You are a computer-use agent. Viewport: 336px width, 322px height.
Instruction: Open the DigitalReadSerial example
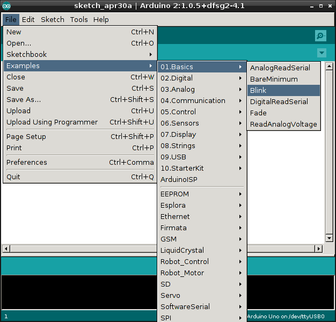coord(284,102)
